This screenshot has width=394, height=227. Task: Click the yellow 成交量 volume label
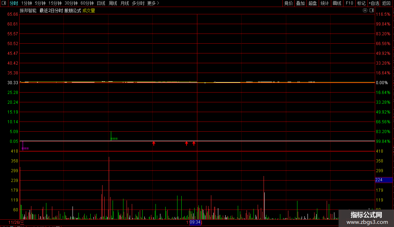click(x=89, y=10)
